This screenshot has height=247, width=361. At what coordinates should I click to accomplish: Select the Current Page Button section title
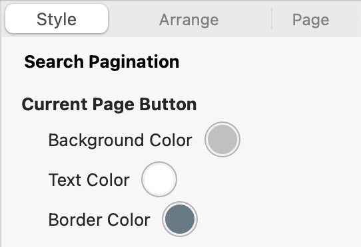109,104
